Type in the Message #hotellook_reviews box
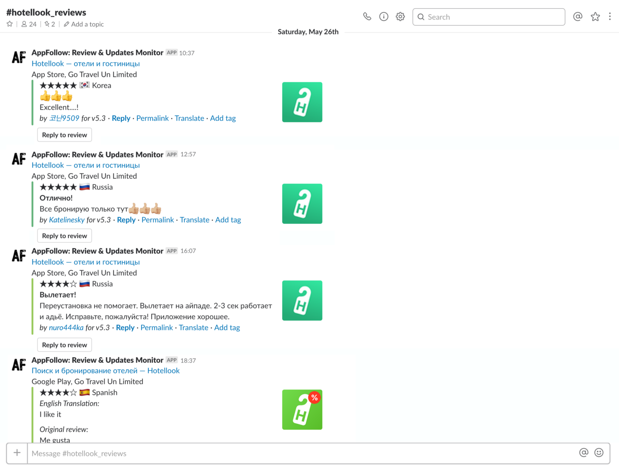 [x=302, y=453]
